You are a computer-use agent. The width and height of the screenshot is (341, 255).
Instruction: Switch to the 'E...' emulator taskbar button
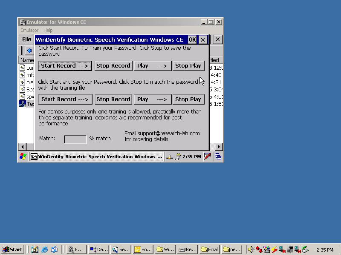click(x=76, y=249)
